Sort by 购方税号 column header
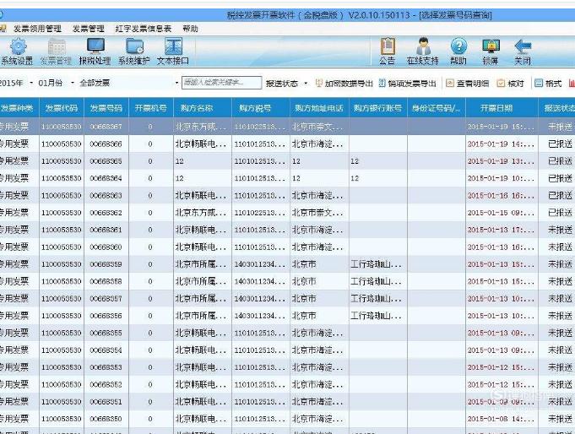Screen dimensions: 575x434 click(261, 108)
